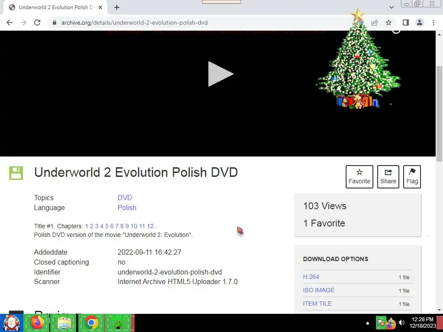Expand the tab search dropdown arrow

[x=391, y=7]
